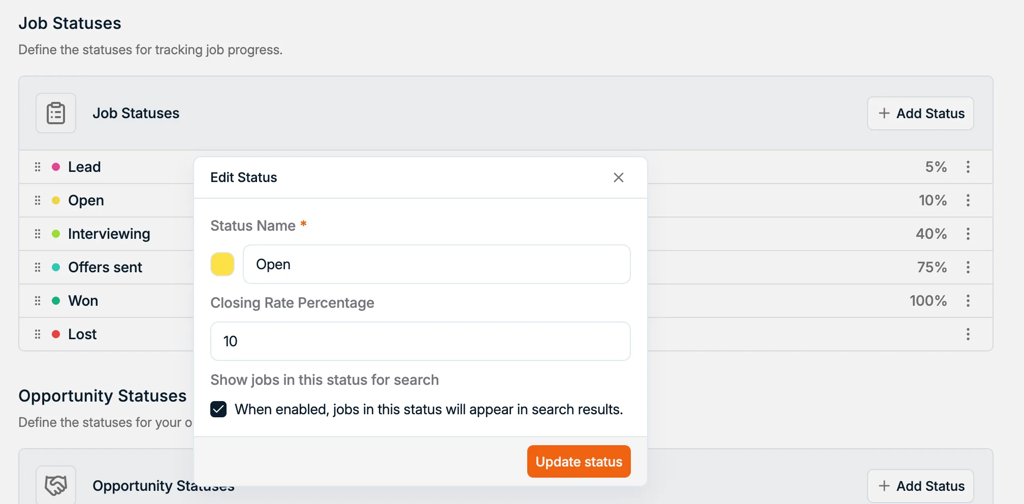Grab the drag handle for Lead row
Viewport: 1024px width, 504px height.
[38, 167]
